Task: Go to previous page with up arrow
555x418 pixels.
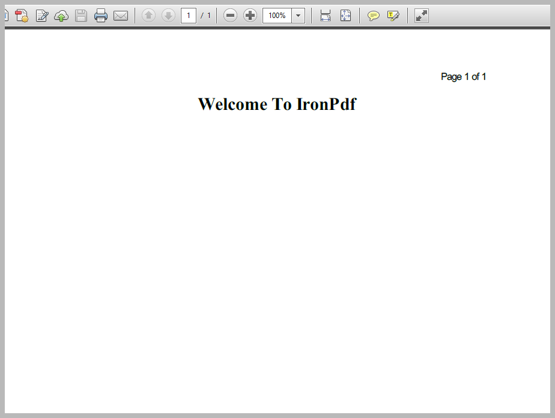Action: (149, 16)
